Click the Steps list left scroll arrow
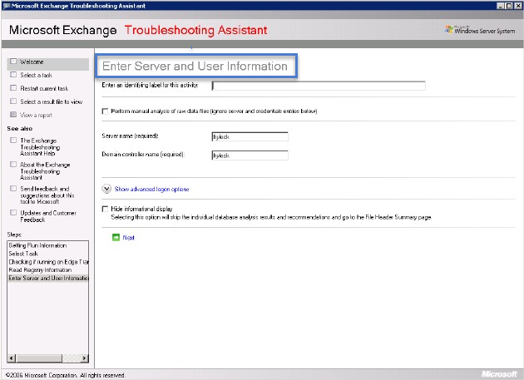 (11, 358)
